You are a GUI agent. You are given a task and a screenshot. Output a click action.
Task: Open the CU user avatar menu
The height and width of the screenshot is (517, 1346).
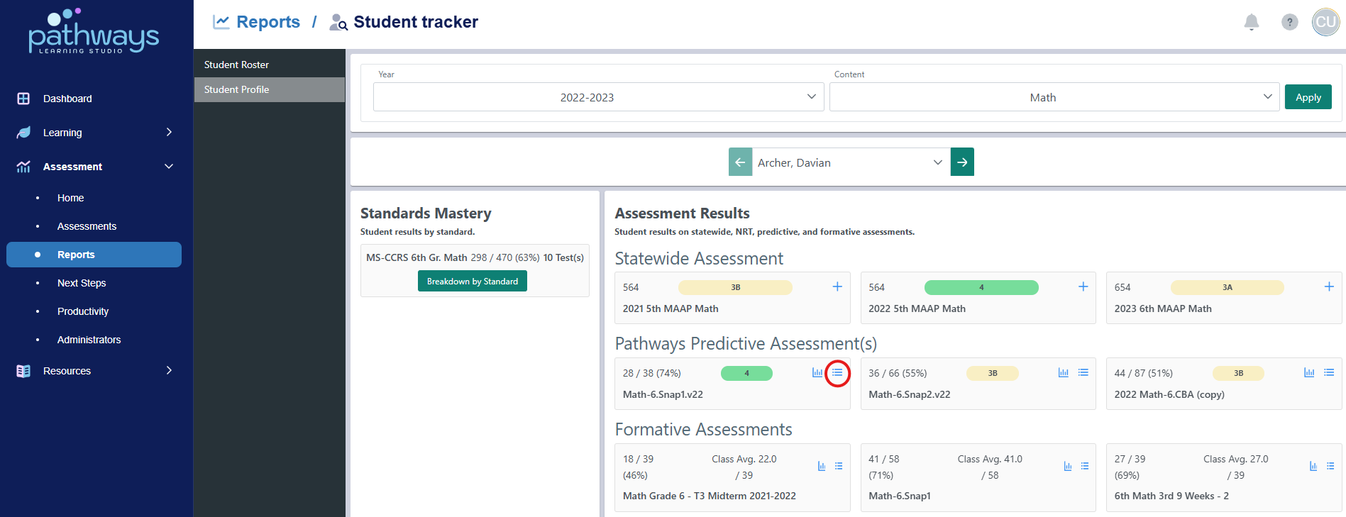point(1325,22)
